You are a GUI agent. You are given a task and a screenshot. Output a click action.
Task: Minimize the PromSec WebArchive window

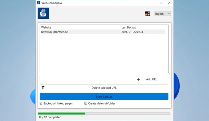click(x=152, y=3)
